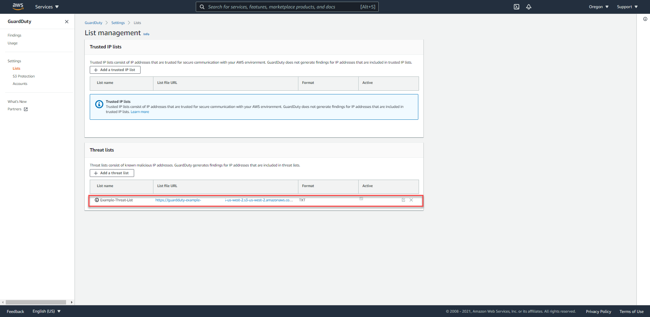This screenshot has height=317, width=650.
Task: Open the Support dropdown menu
Action: [627, 7]
